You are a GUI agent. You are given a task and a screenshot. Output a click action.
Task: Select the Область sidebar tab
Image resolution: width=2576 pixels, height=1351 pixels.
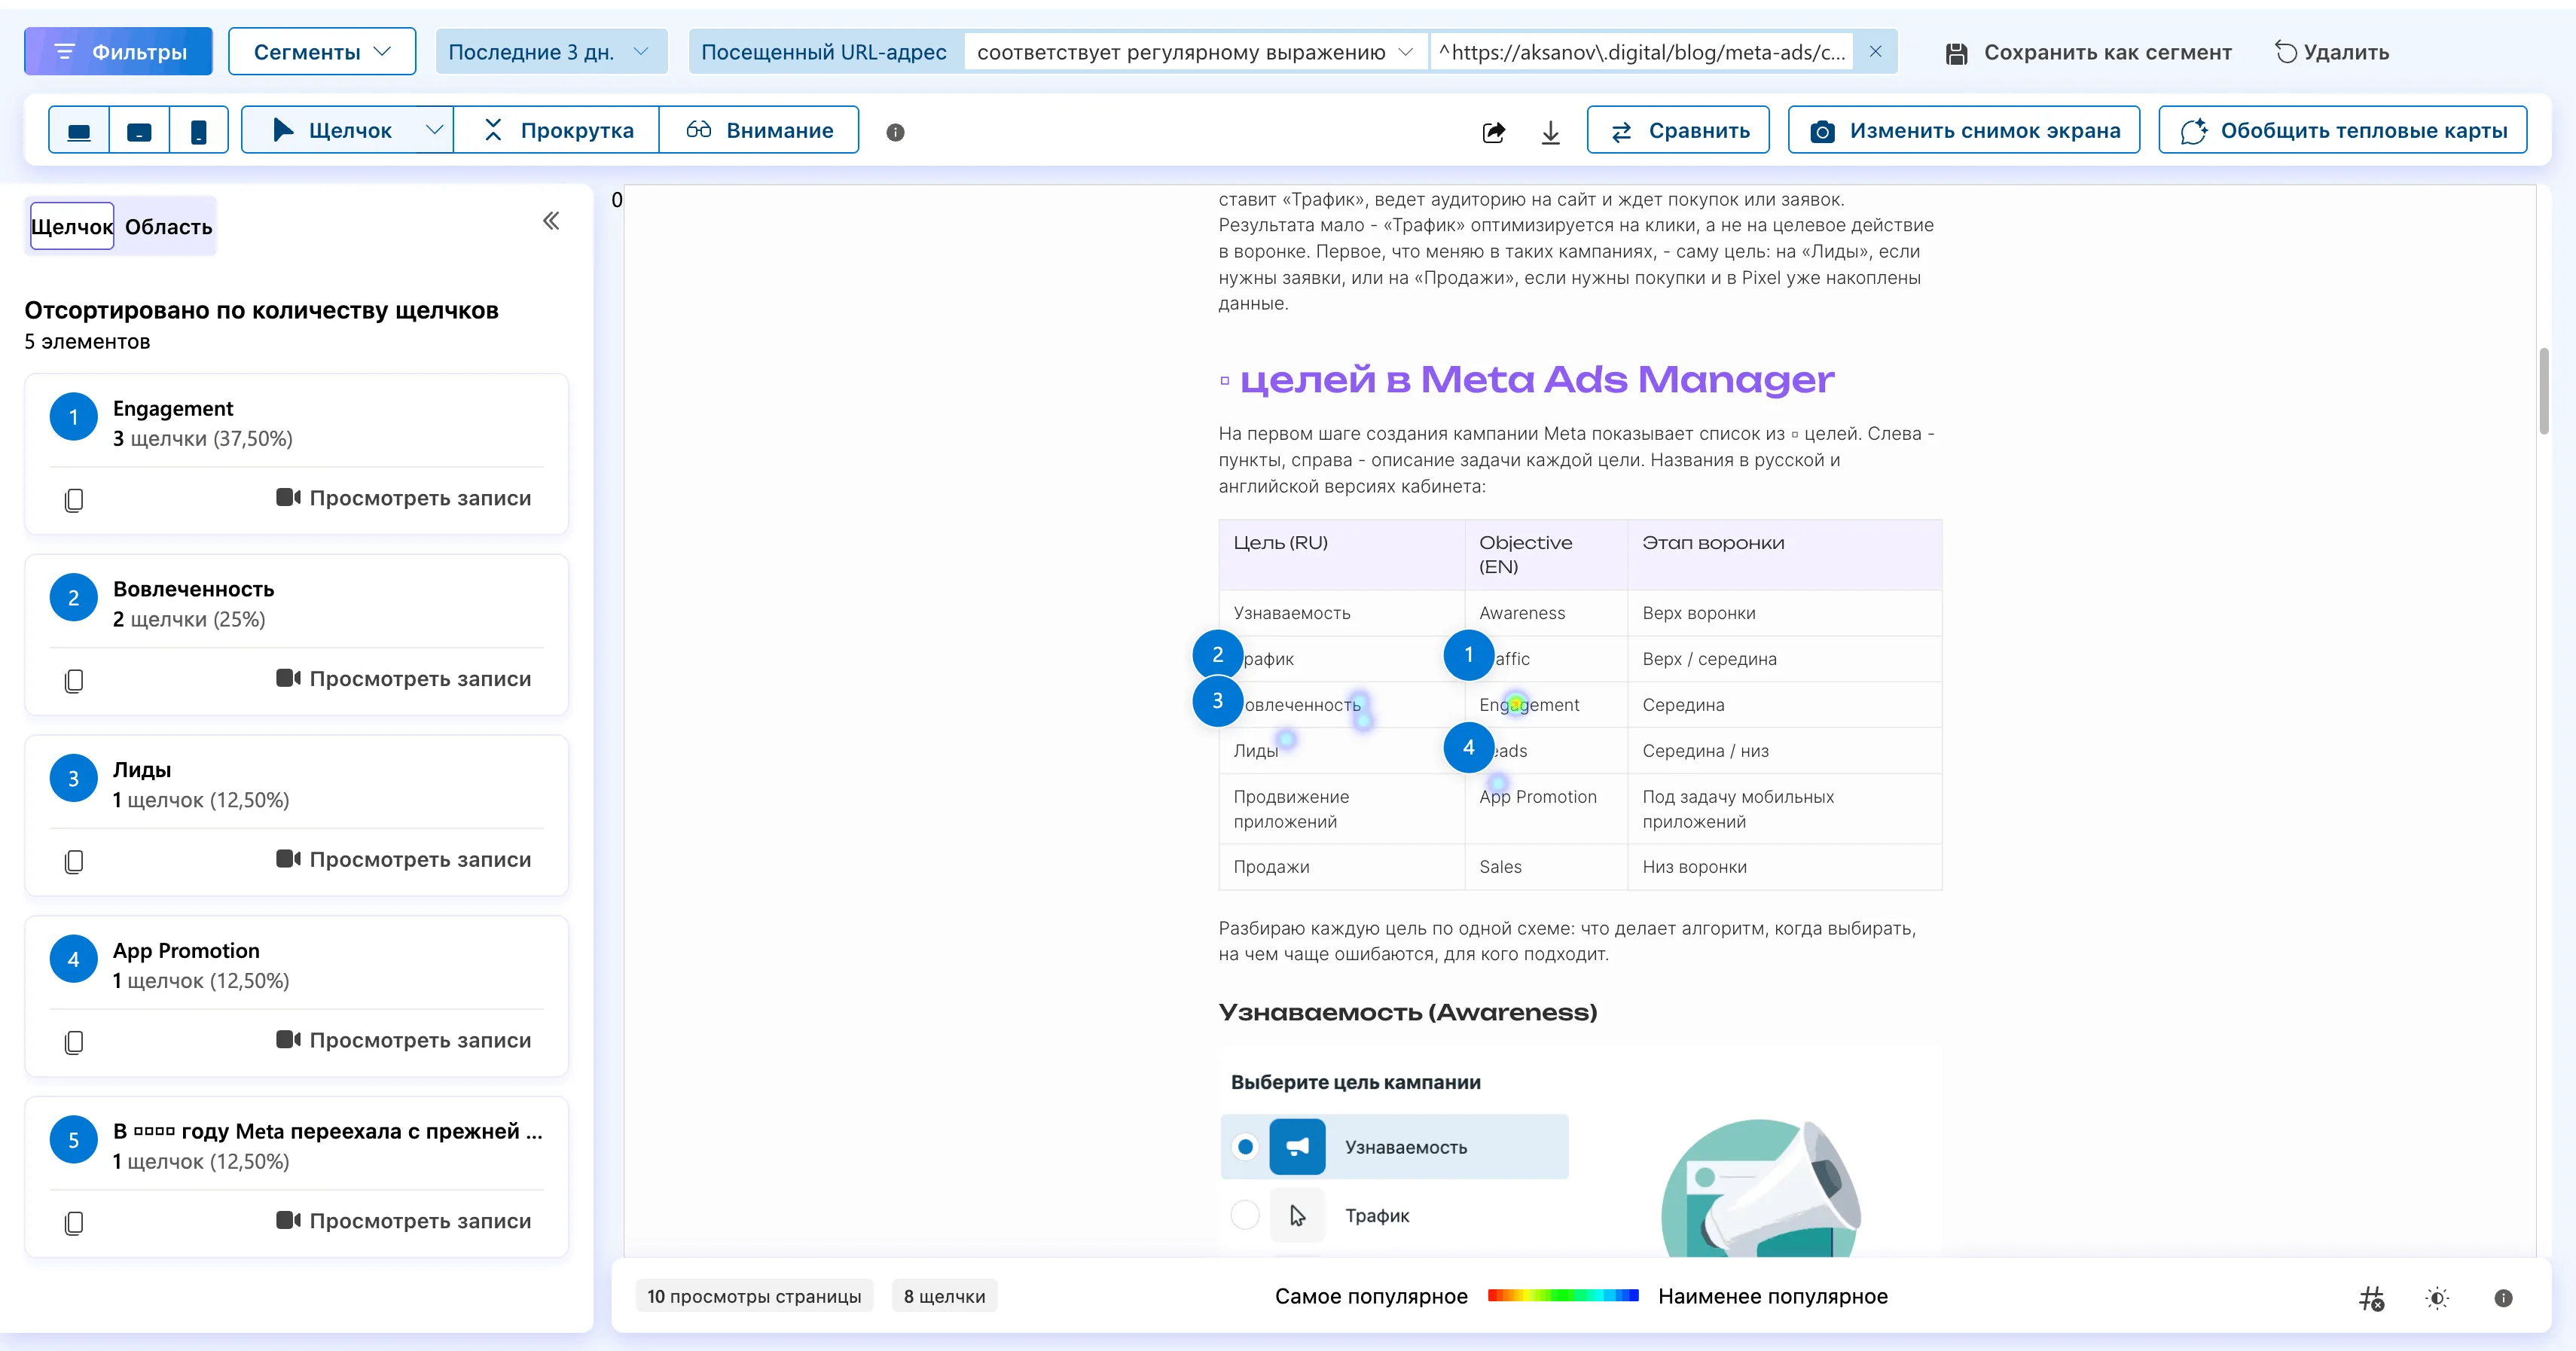click(x=168, y=226)
